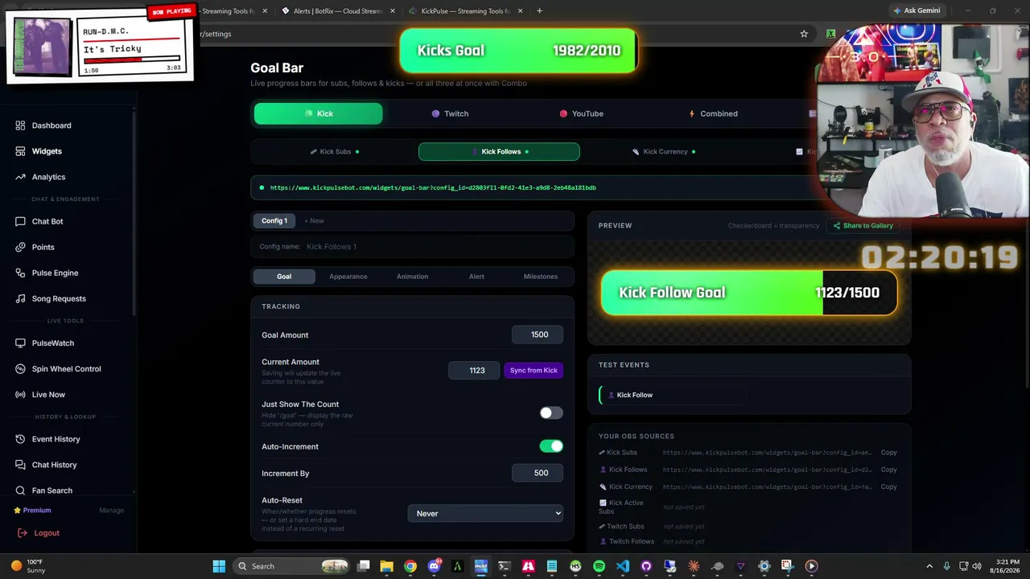Select the Config 1 tab

[274, 220]
